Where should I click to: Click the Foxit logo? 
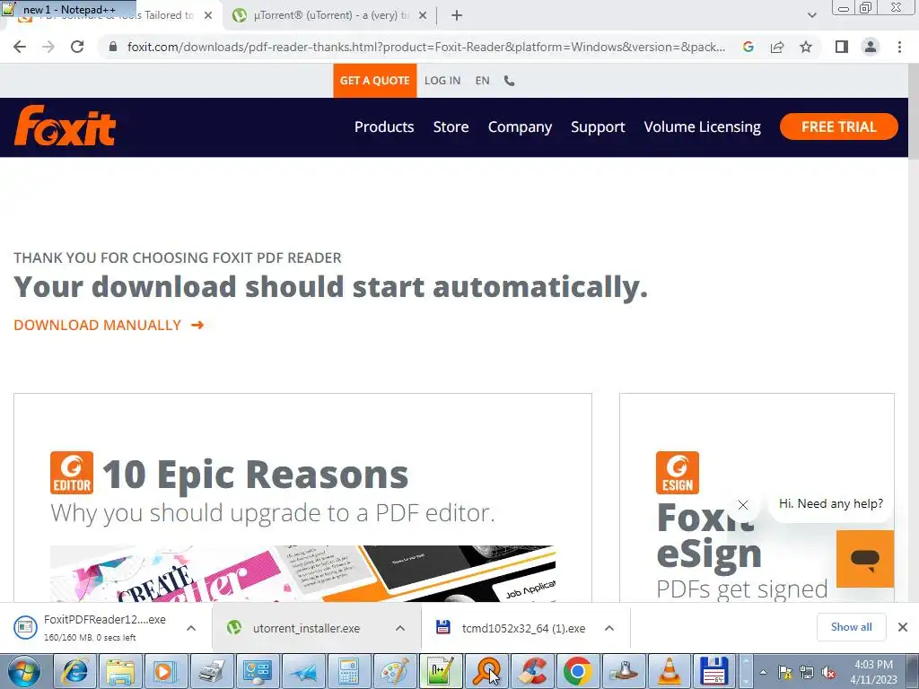[x=65, y=126]
